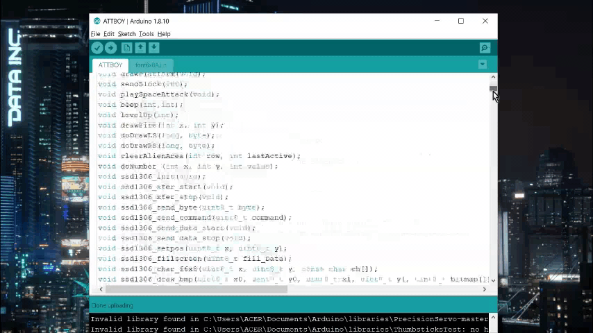This screenshot has width=593, height=333.
Task: Open the File menu
Action: [96, 34]
